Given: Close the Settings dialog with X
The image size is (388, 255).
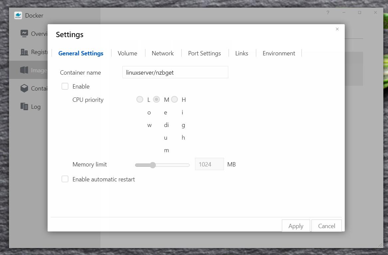Looking at the screenshot, I should (337, 29).
